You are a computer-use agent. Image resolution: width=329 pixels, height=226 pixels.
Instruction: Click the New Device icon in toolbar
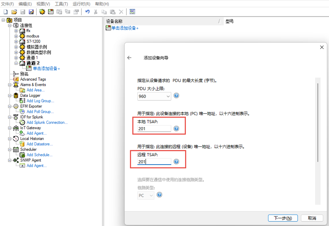tap(51, 12)
